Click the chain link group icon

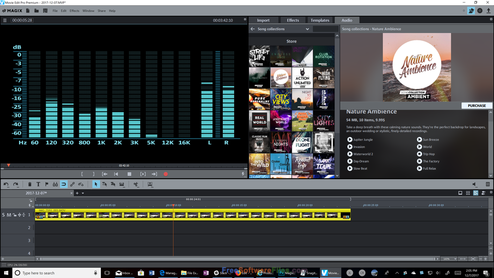pos(72,184)
